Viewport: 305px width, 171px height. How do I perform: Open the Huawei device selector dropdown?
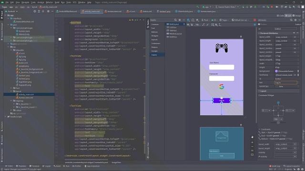(x=227, y=7)
